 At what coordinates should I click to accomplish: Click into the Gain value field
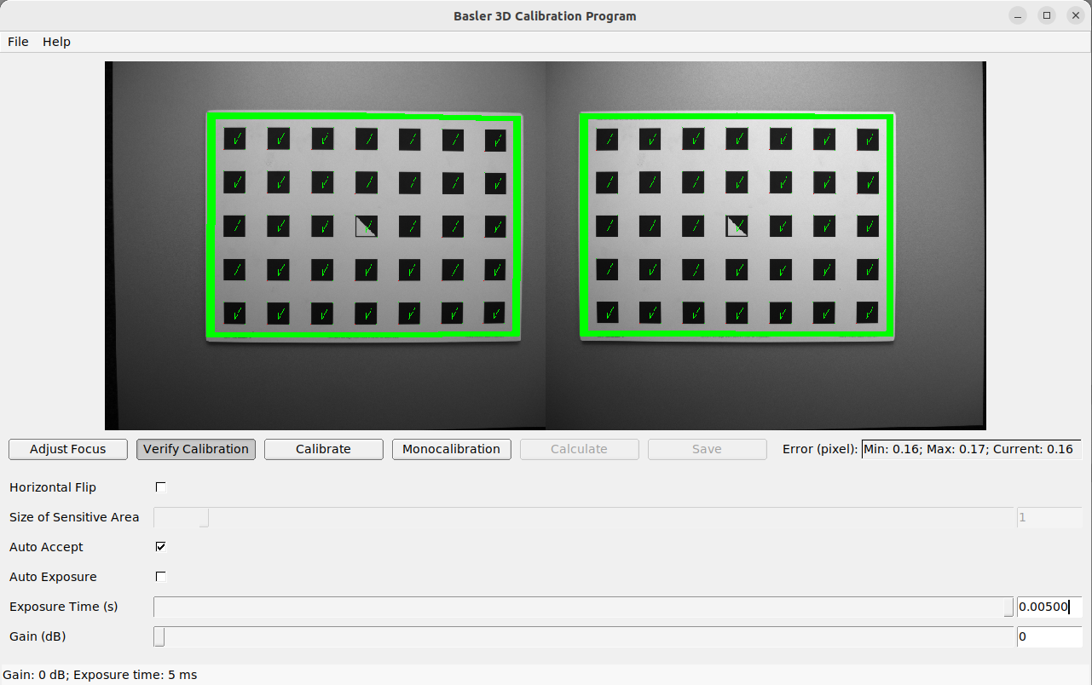click(x=1048, y=637)
